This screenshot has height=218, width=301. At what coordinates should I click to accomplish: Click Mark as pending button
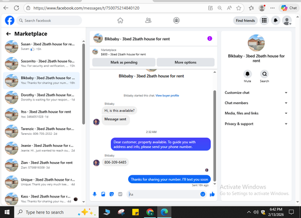pos(124,62)
